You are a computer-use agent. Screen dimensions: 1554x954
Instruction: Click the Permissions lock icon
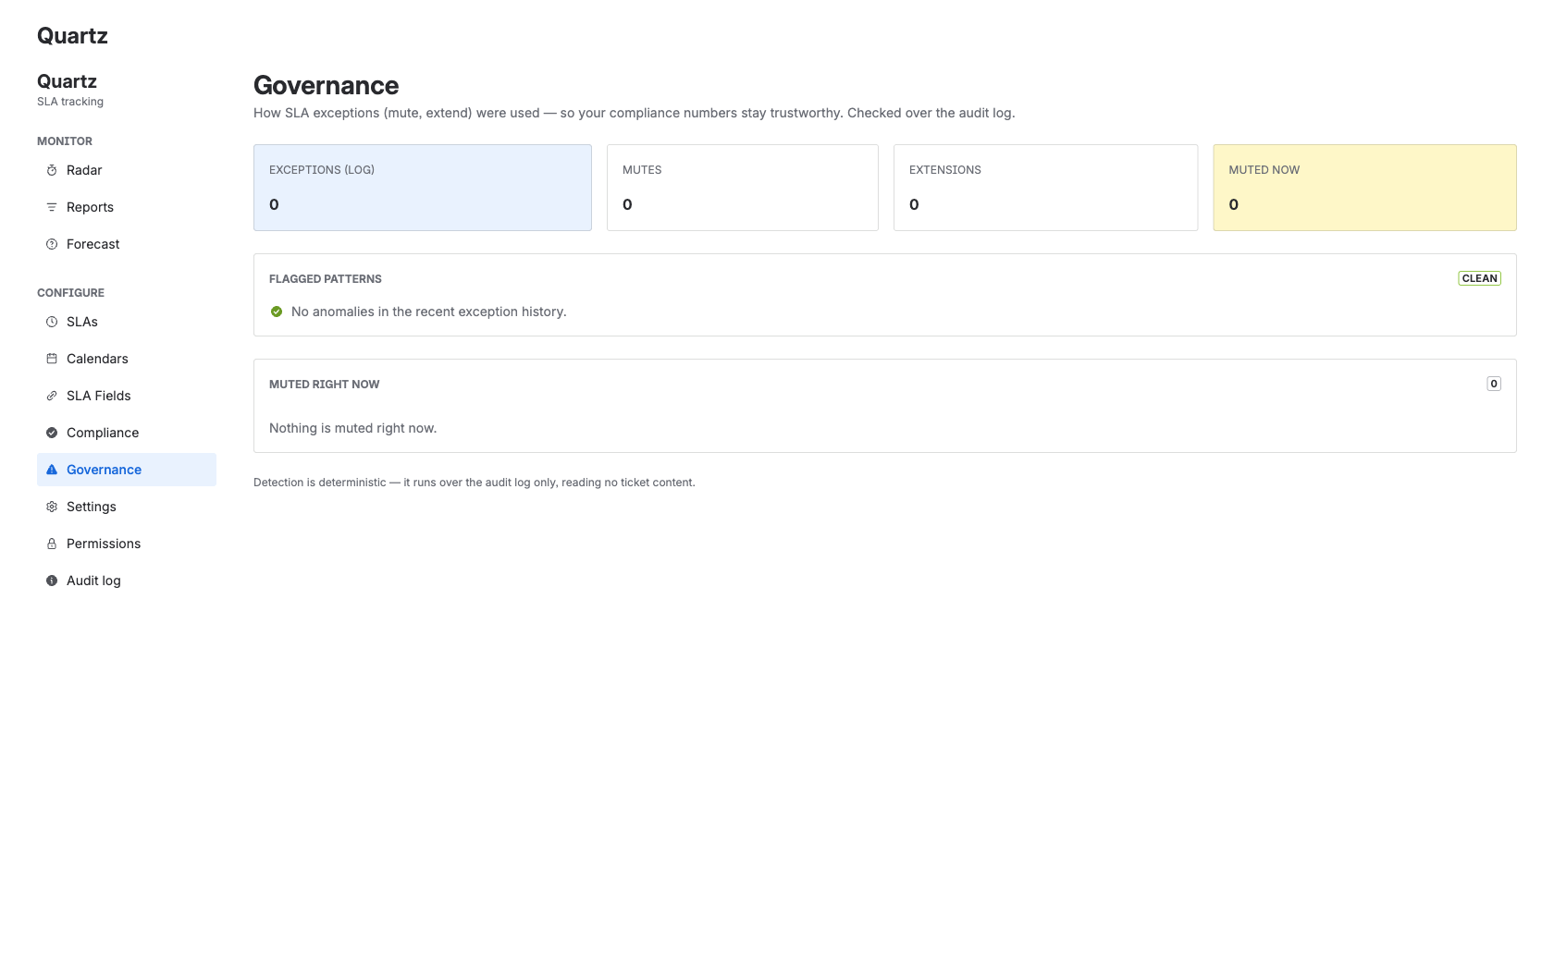pos(52,544)
